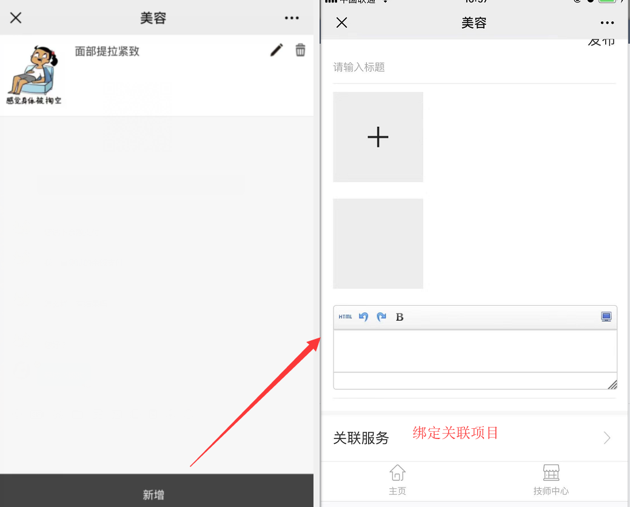Edit 面部提拉紧致 with the pencil icon

click(x=276, y=50)
